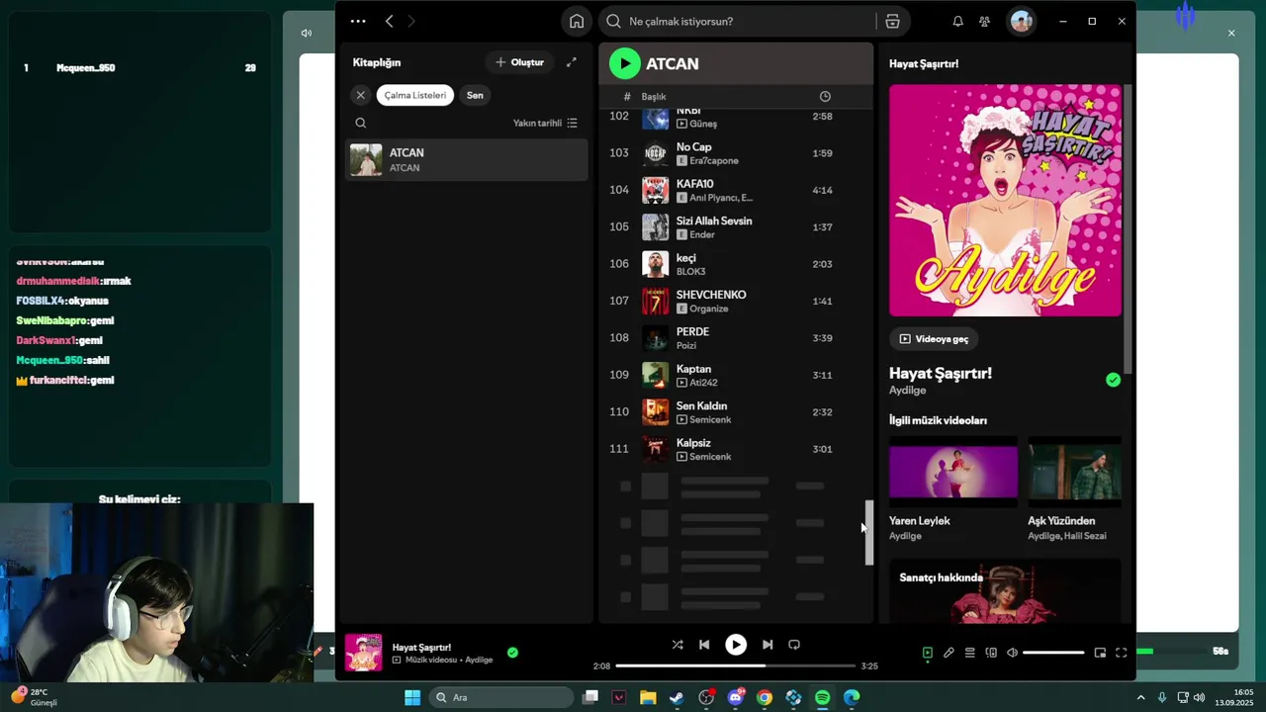Open the Sanatçı hakkında card

pos(1005,590)
